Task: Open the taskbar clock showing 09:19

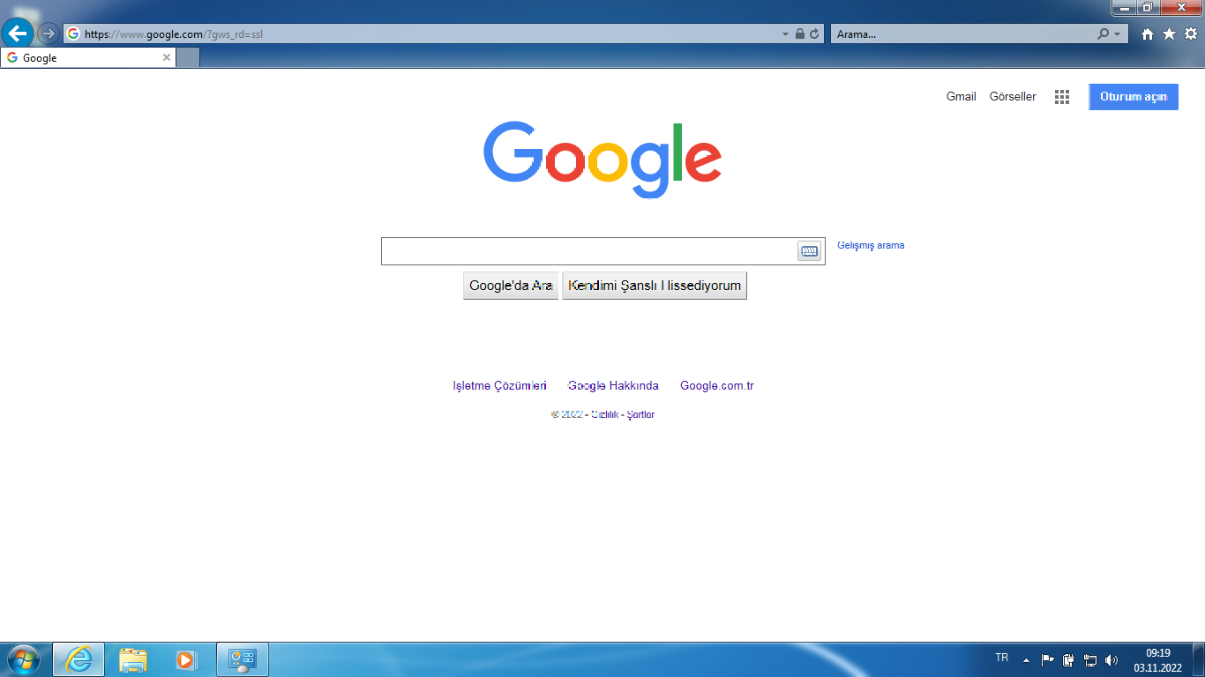Action: pos(1157,659)
